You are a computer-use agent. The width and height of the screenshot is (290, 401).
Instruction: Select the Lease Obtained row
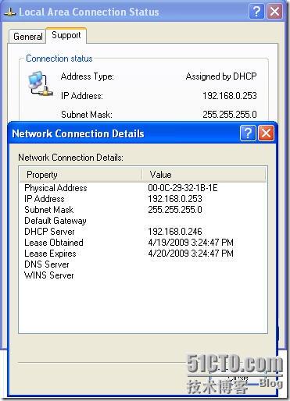coord(143,243)
